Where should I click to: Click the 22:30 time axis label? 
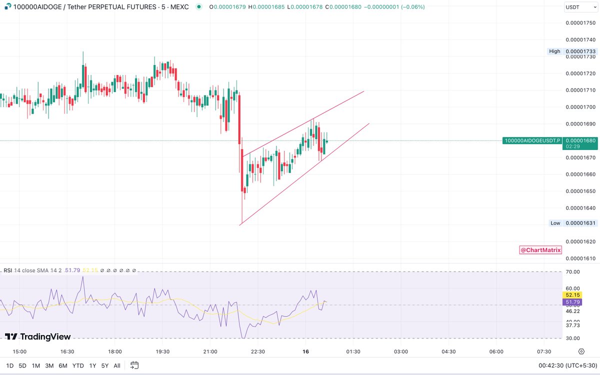[x=258, y=352]
